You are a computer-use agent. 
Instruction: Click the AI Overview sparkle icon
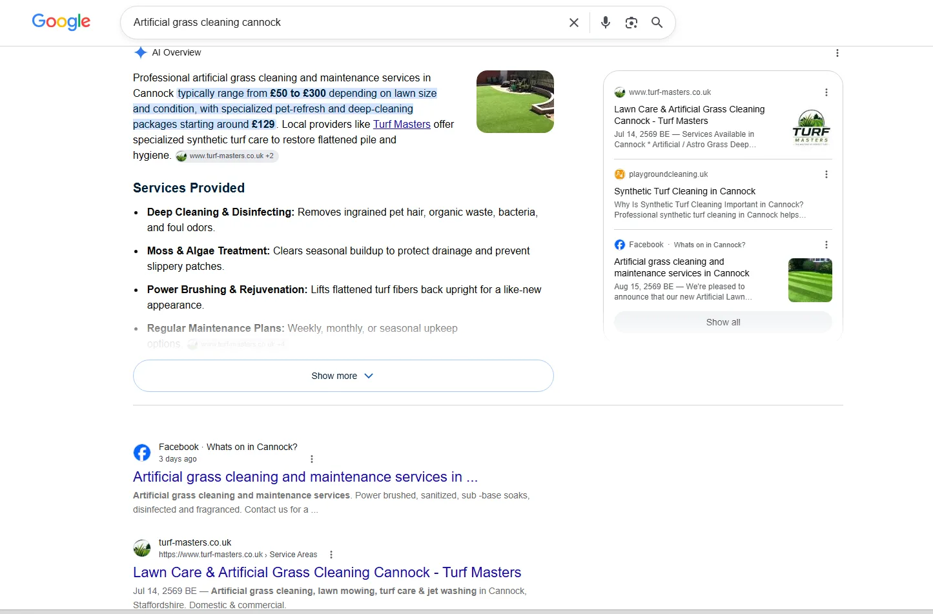tap(141, 52)
